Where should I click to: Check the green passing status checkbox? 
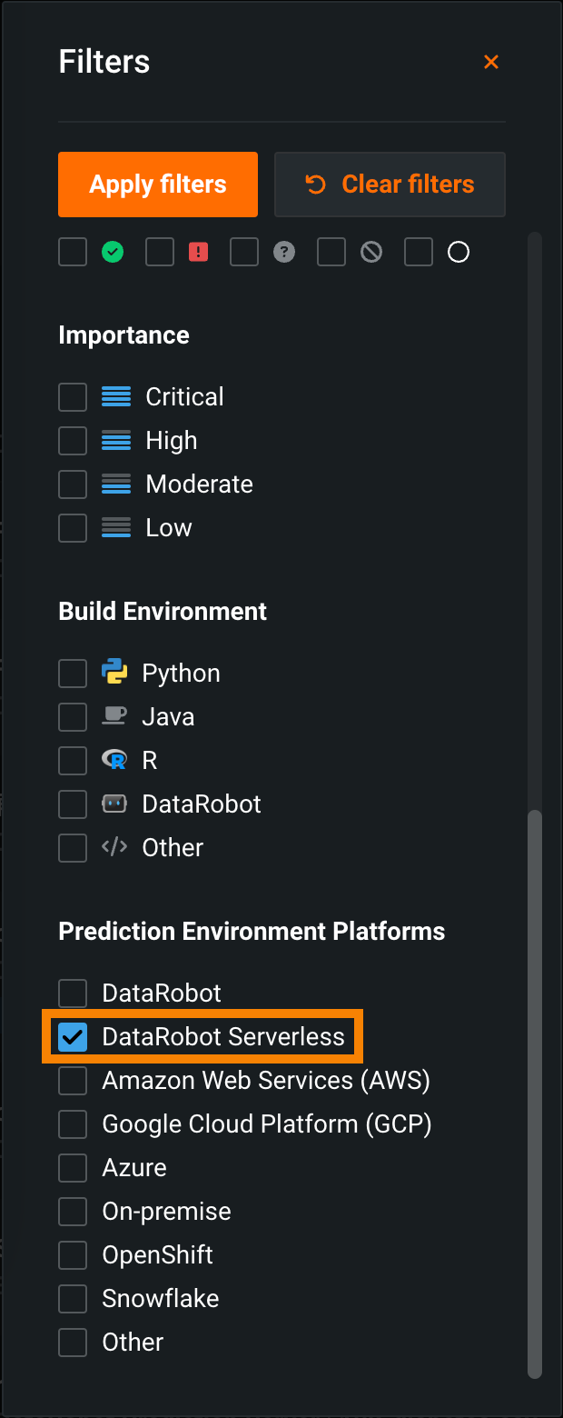pyautogui.click(x=73, y=252)
